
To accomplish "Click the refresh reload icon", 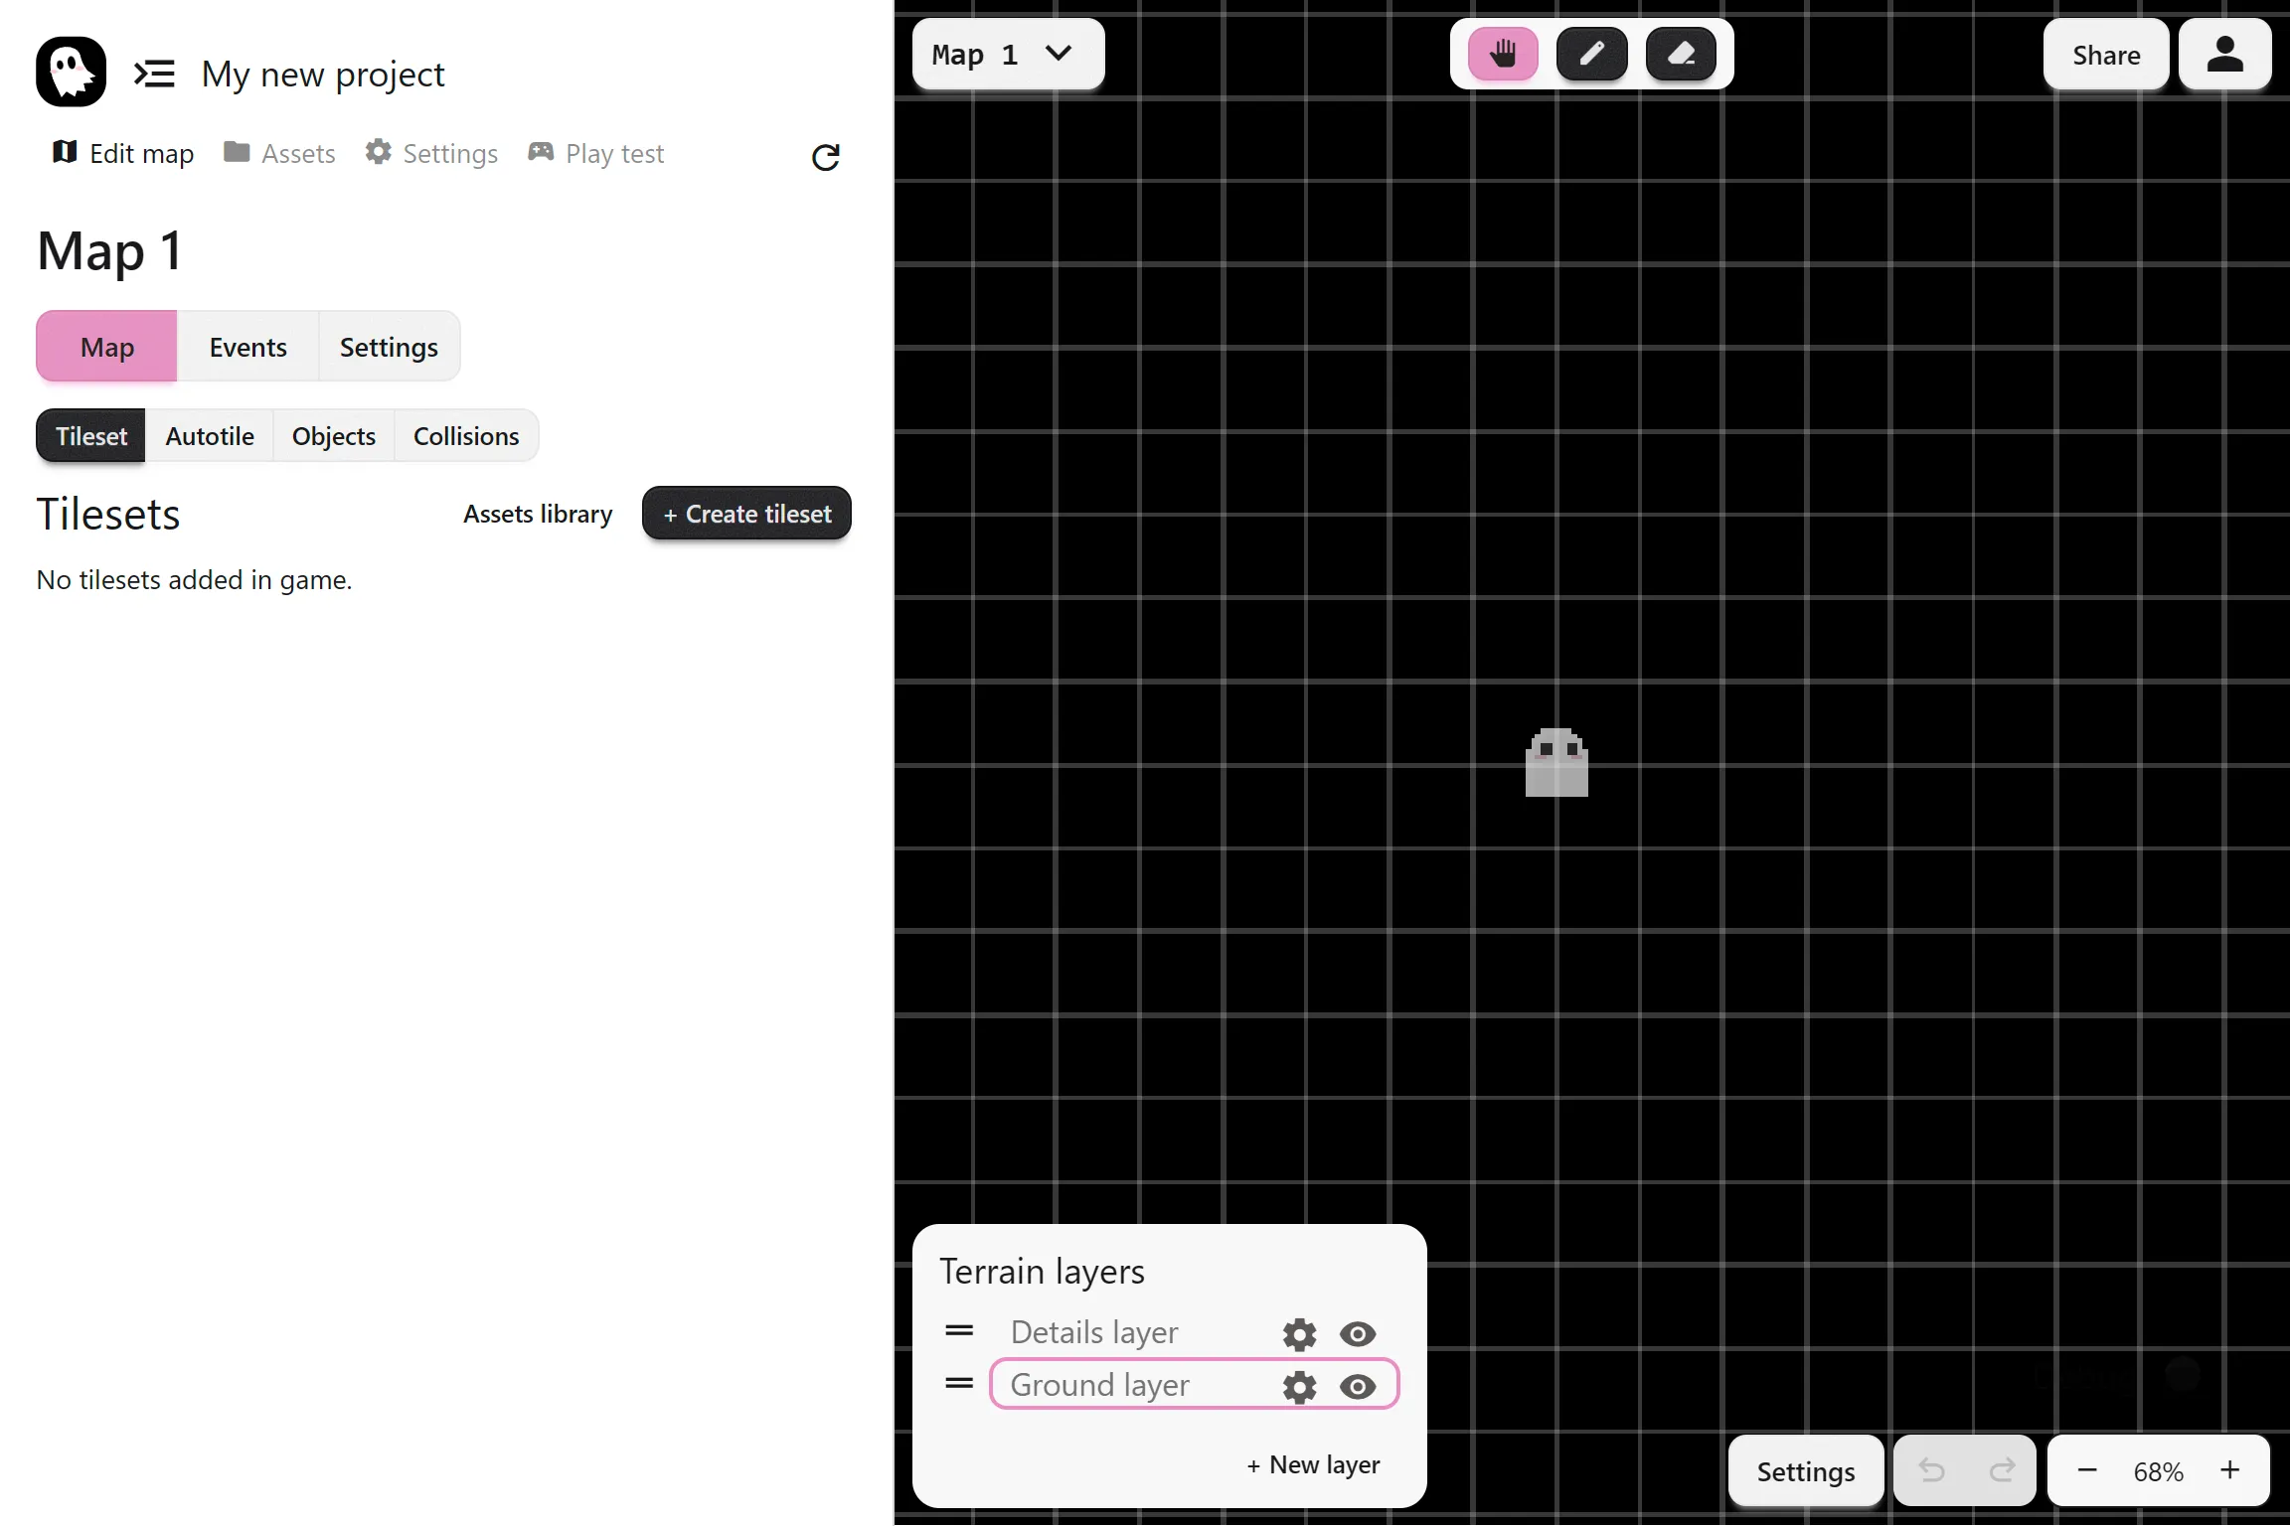I will tap(826, 157).
